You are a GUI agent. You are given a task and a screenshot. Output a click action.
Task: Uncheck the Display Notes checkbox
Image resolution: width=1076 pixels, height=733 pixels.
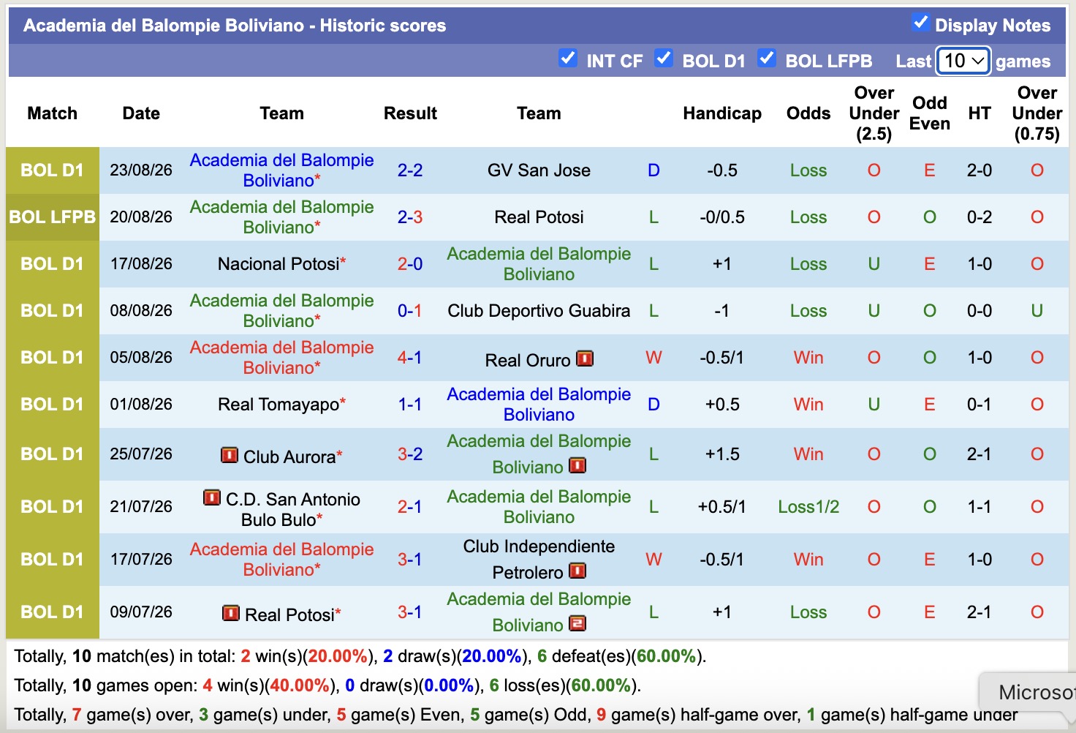pos(921,23)
